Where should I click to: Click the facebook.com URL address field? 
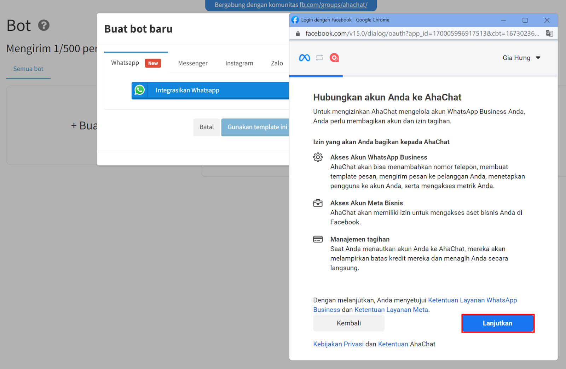422,34
